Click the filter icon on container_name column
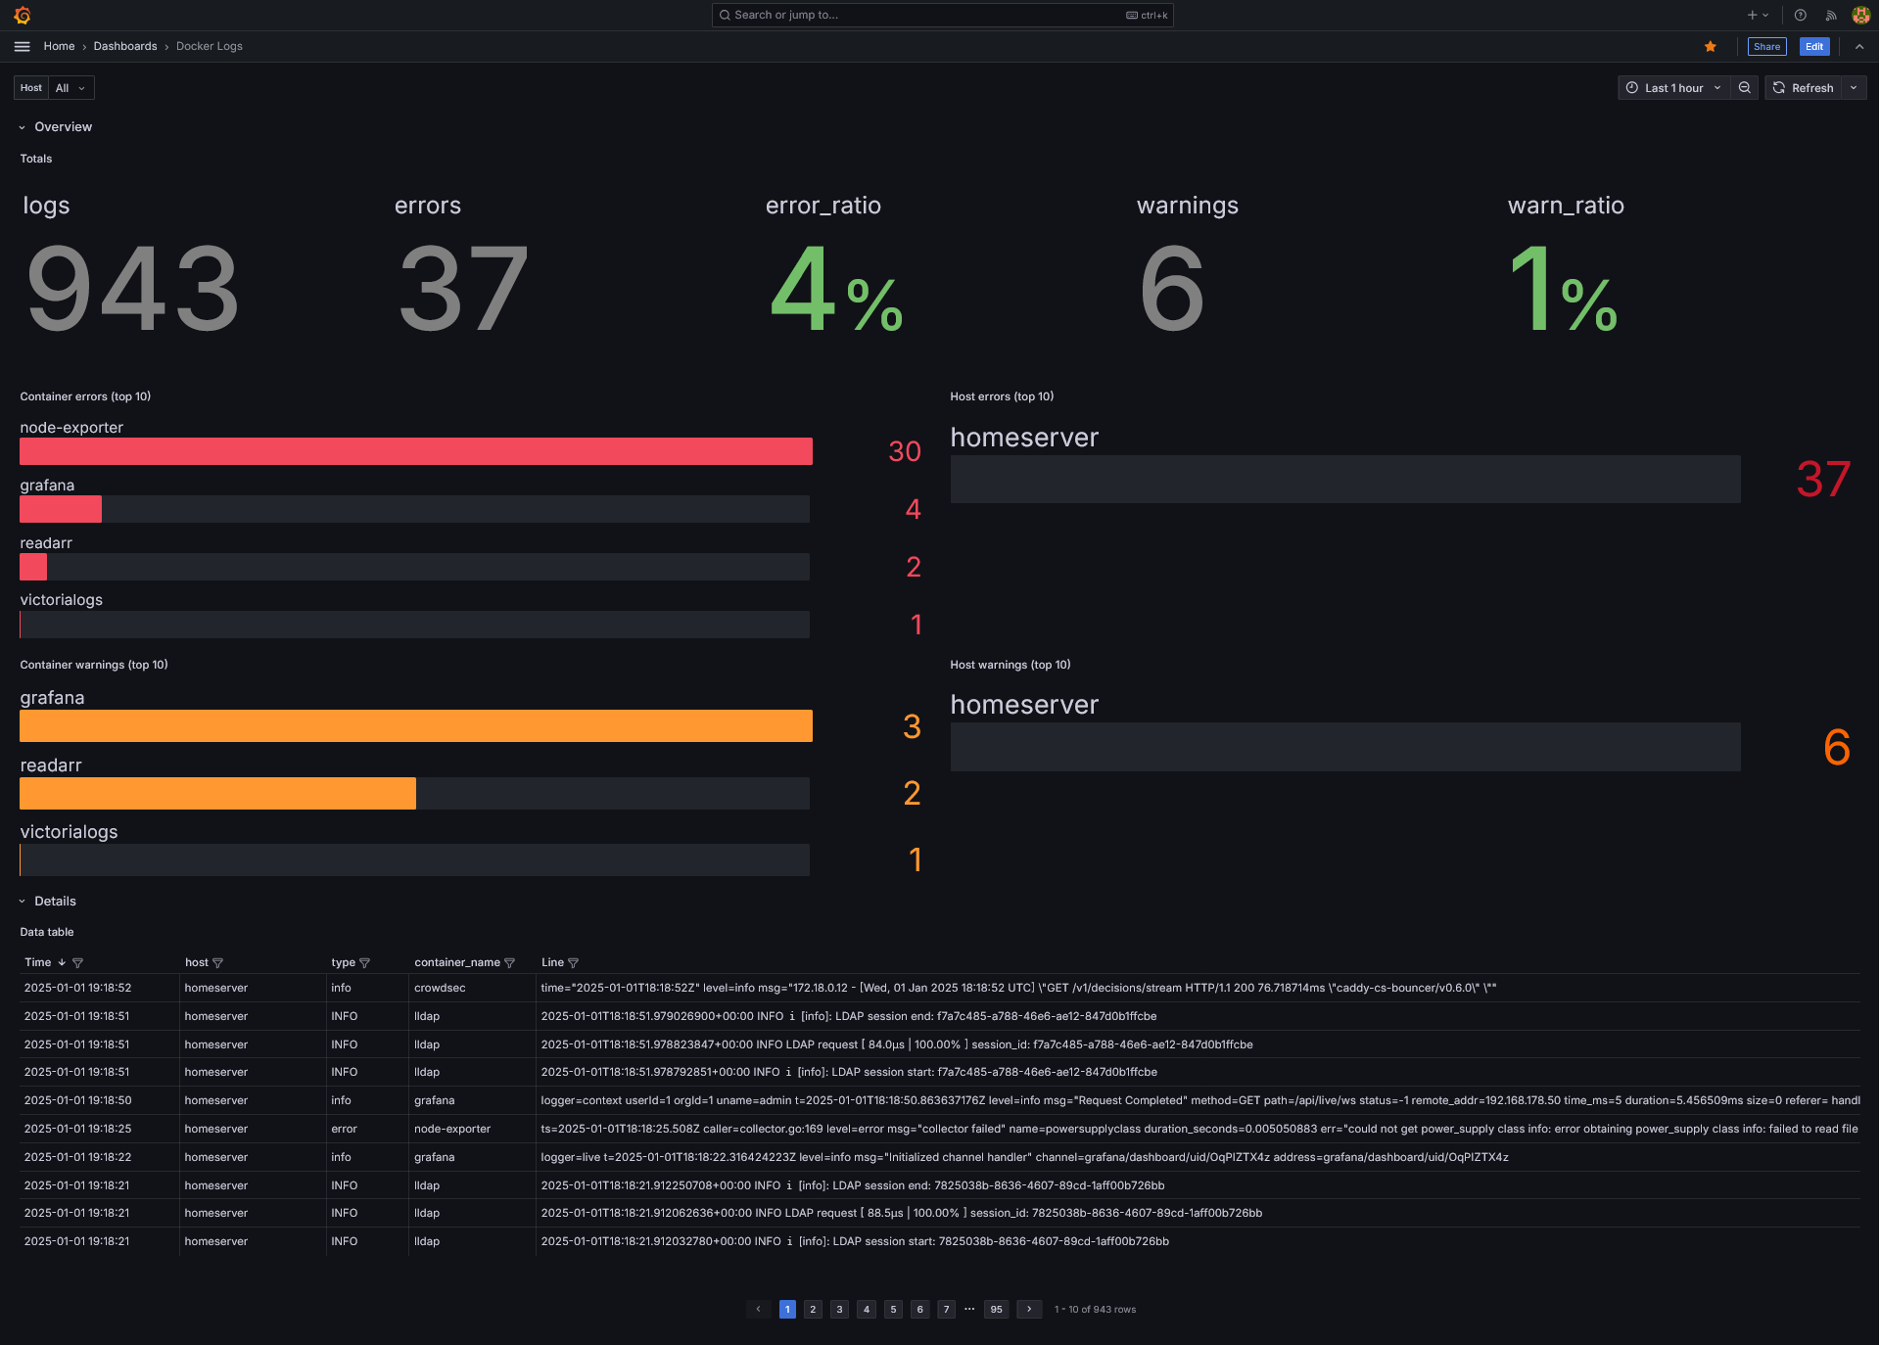 pyautogui.click(x=509, y=963)
